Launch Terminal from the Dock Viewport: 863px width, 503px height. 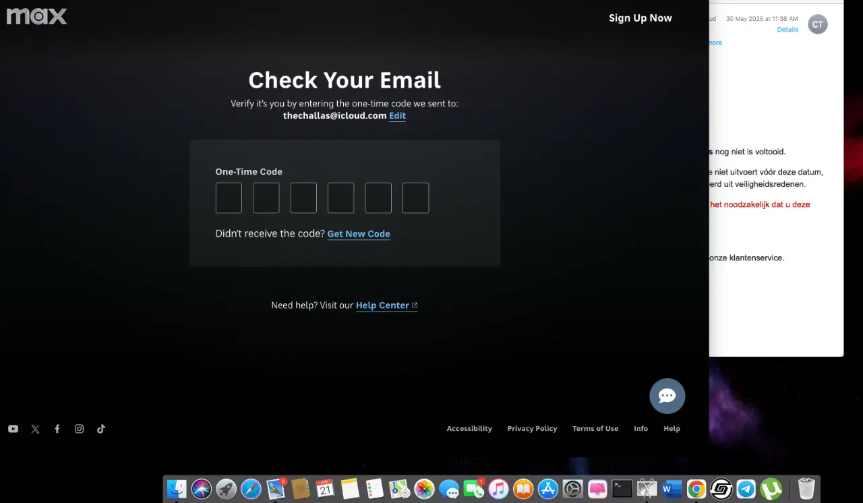pyautogui.click(x=622, y=488)
